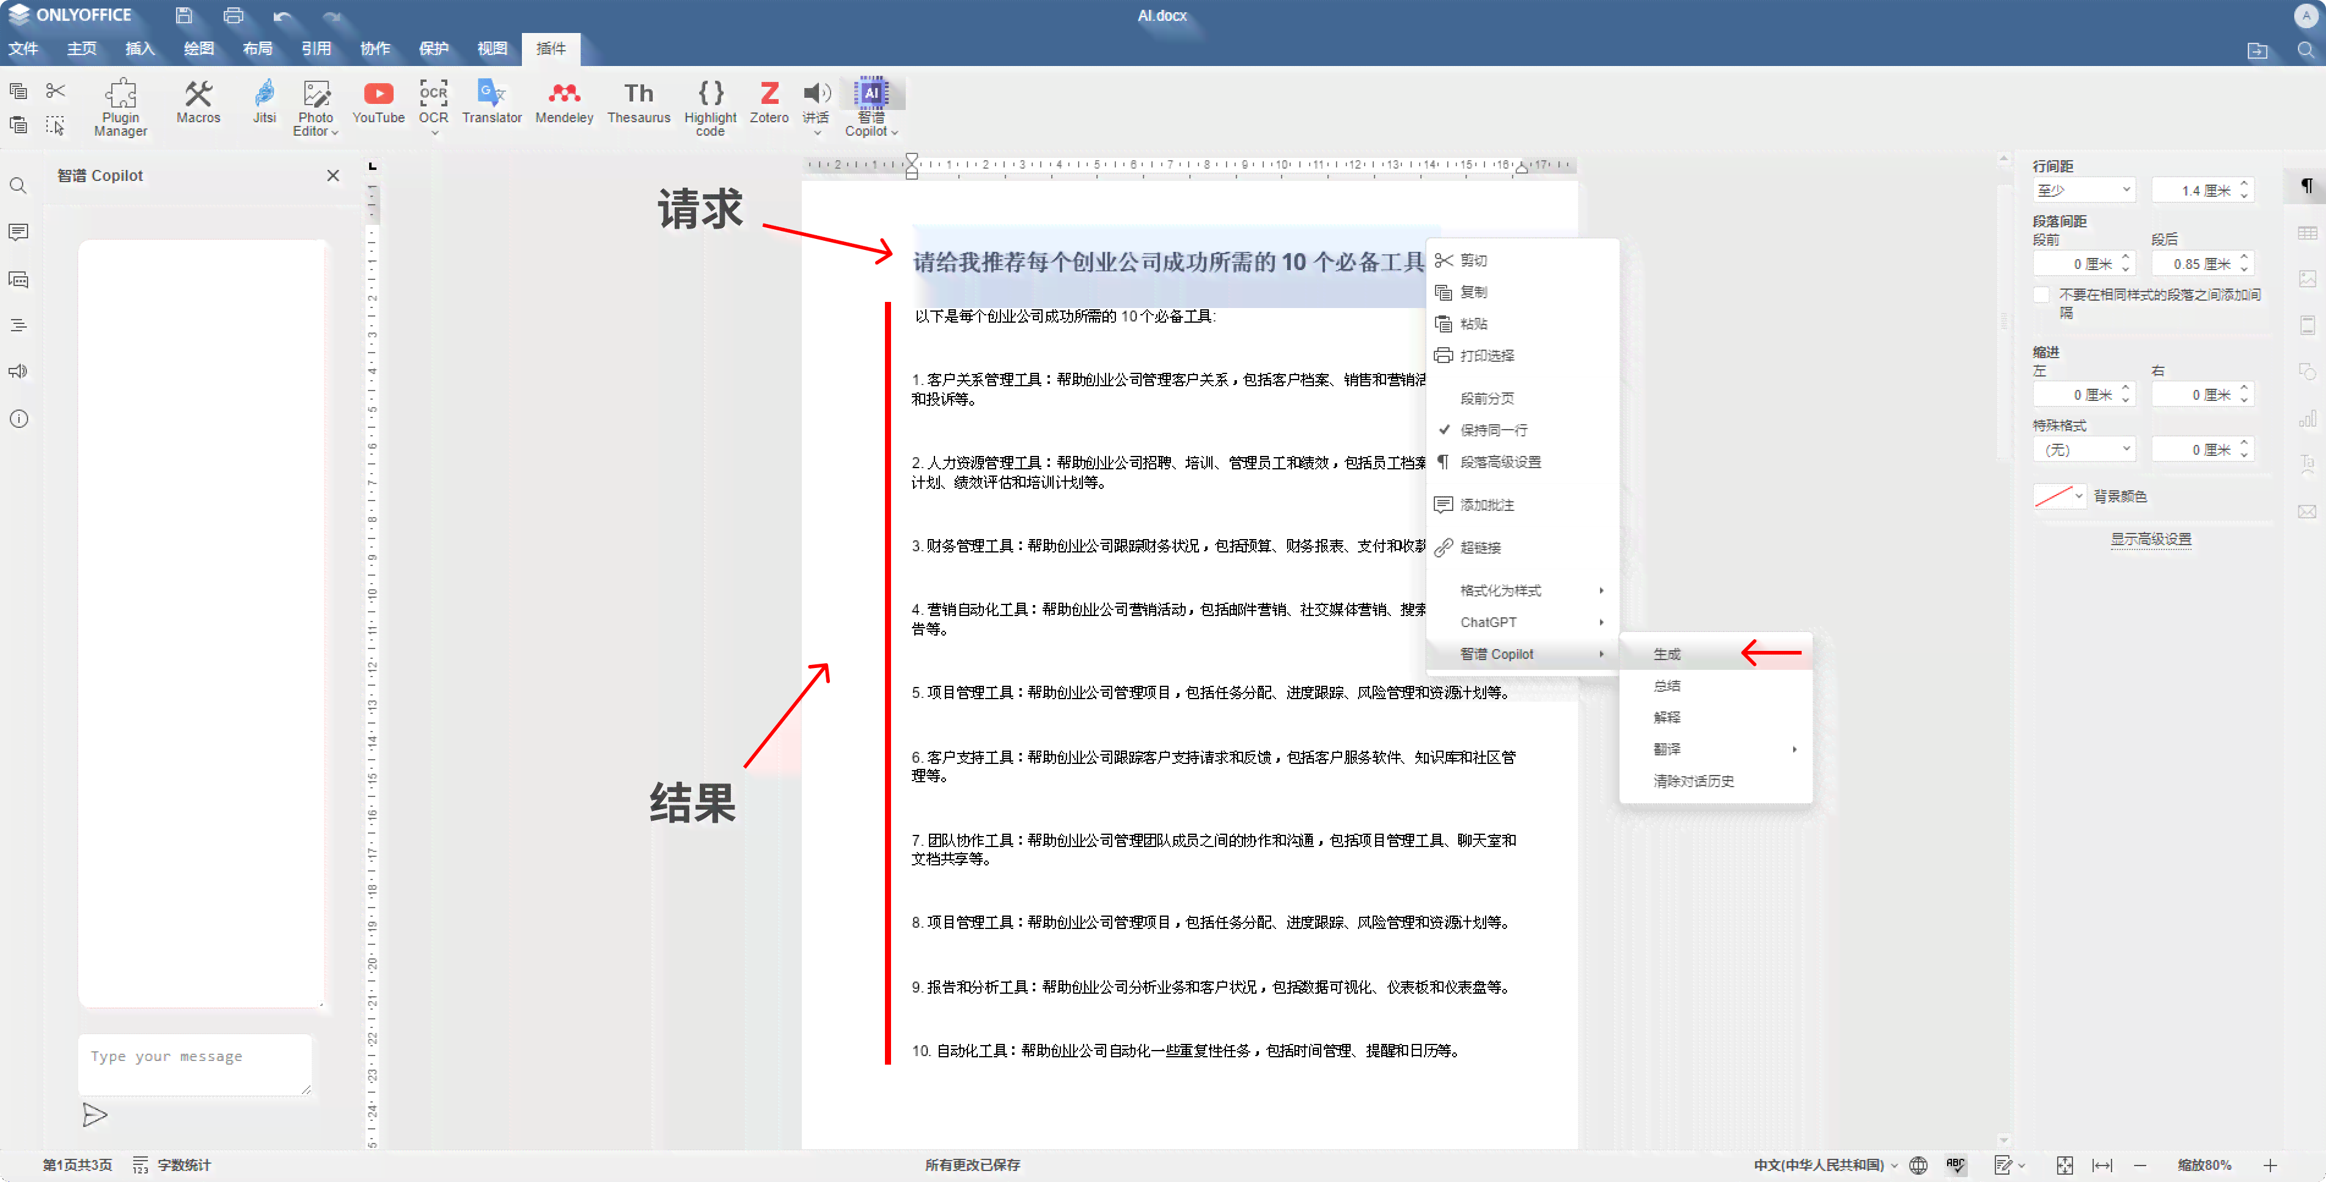Switch to the 插入 ribbon tab

[x=140, y=49]
